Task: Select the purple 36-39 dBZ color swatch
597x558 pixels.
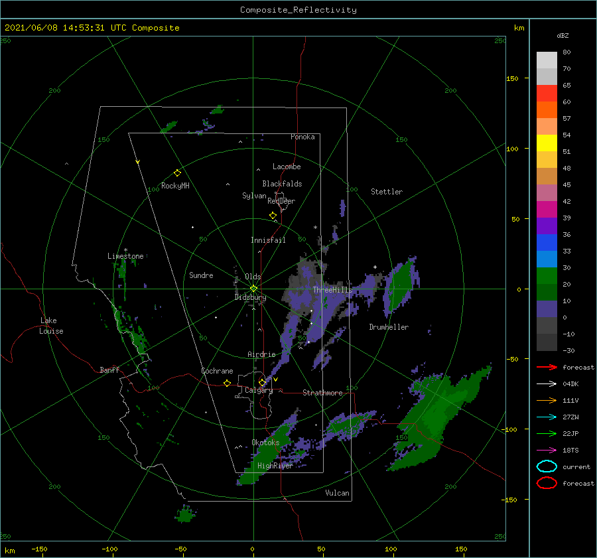Action: point(547,226)
